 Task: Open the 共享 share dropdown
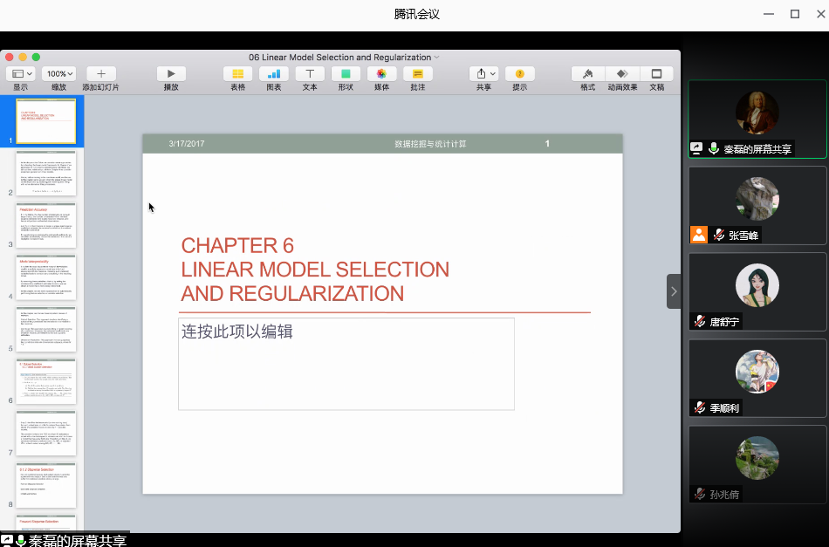(x=483, y=74)
